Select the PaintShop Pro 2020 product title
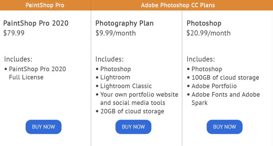Screen dimensions: 273x146 pyautogui.click(x=36, y=23)
